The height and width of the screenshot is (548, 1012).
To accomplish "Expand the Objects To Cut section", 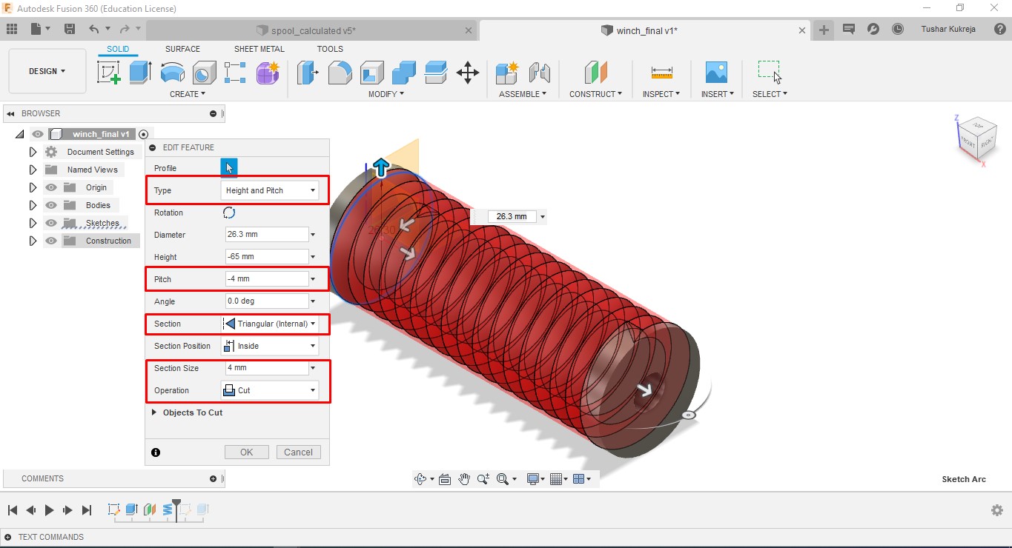I will click(x=154, y=412).
